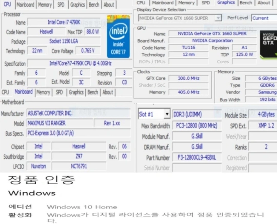Viewport: 277px width, 224px height.
Task: Click GFX Core clock 300.0 MHz
Action: pos(188,78)
